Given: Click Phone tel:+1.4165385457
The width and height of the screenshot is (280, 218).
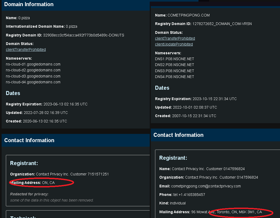Looking at the screenshot, I should (182, 195).
